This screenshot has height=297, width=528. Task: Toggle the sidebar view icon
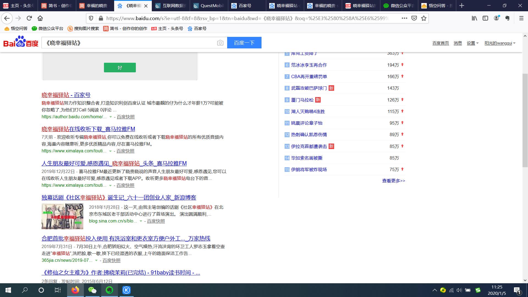pyautogui.click(x=485, y=18)
